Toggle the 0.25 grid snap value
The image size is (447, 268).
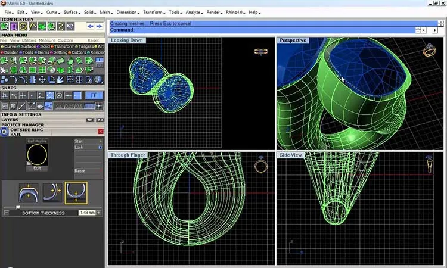pos(69,106)
